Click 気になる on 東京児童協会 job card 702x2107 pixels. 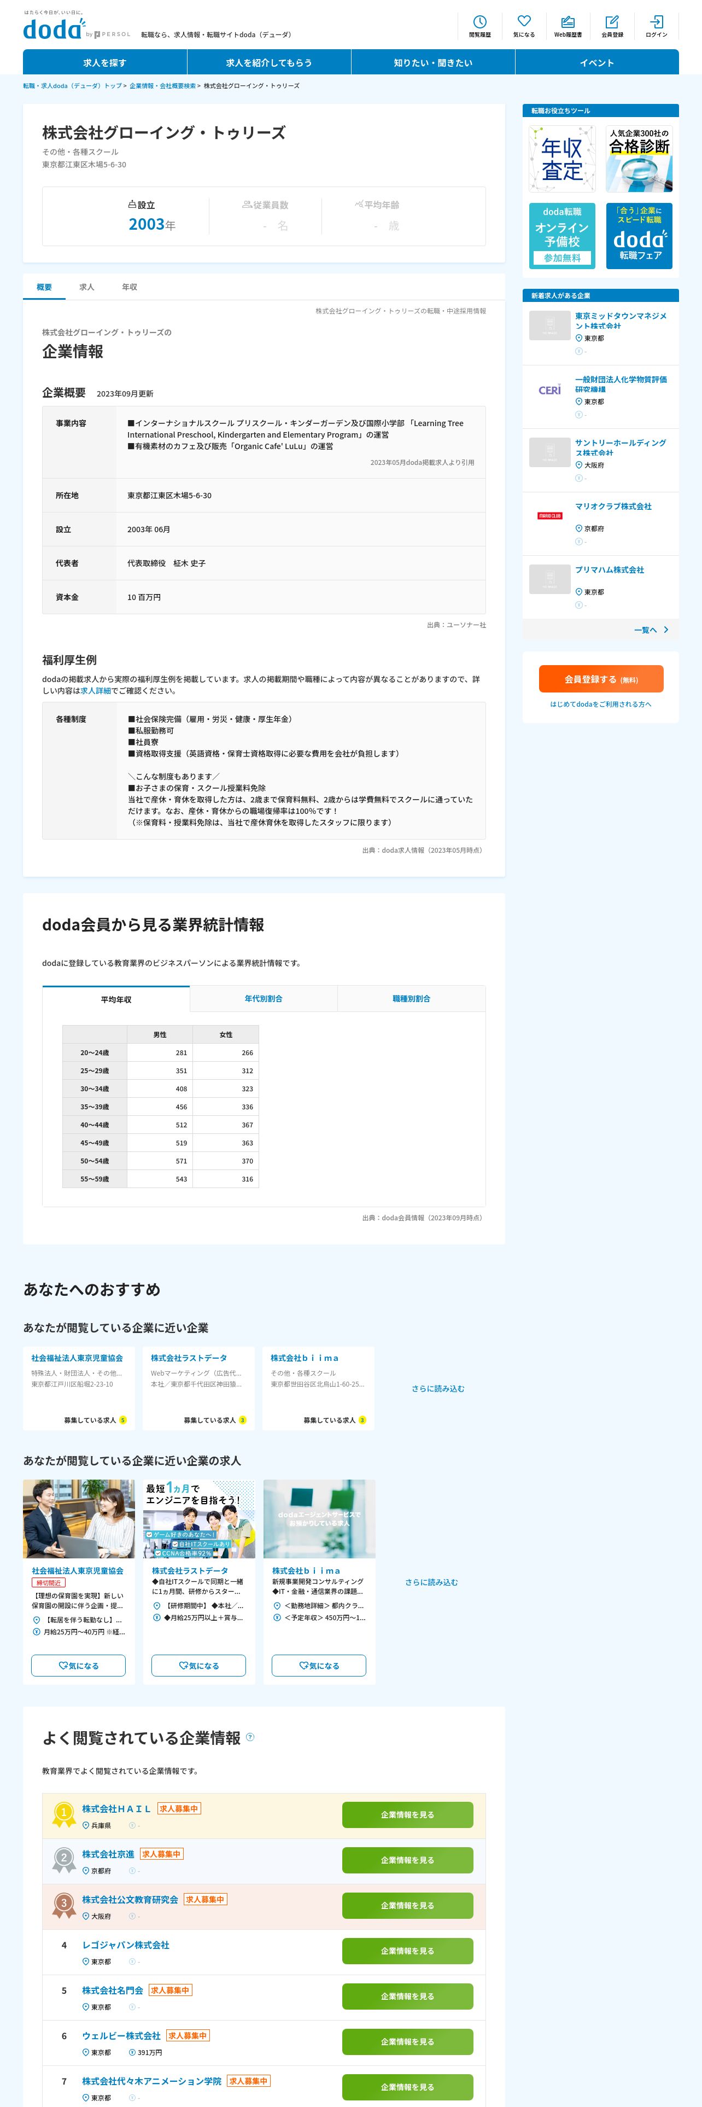(x=78, y=1666)
